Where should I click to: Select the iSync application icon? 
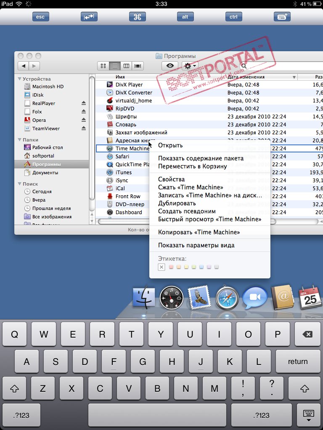pyautogui.click(x=110, y=181)
